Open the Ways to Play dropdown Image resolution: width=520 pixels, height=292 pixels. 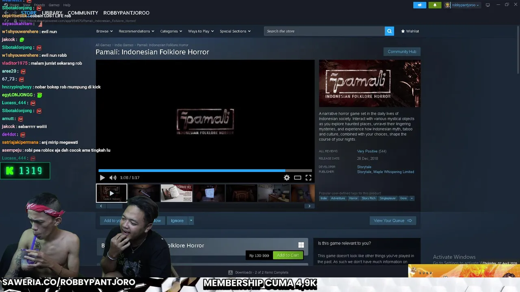[x=201, y=31]
